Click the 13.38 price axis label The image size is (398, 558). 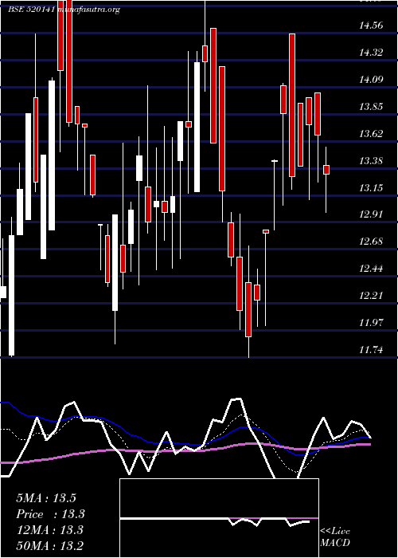pos(372,161)
